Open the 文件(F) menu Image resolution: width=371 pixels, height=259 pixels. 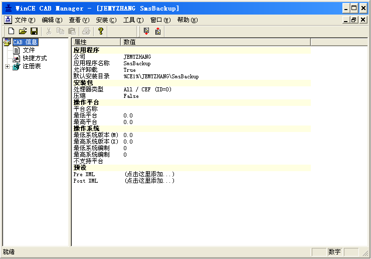point(25,20)
